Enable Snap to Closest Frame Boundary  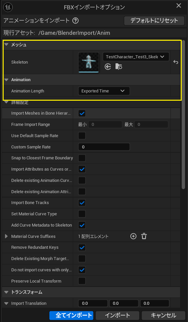tap(82, 158)
